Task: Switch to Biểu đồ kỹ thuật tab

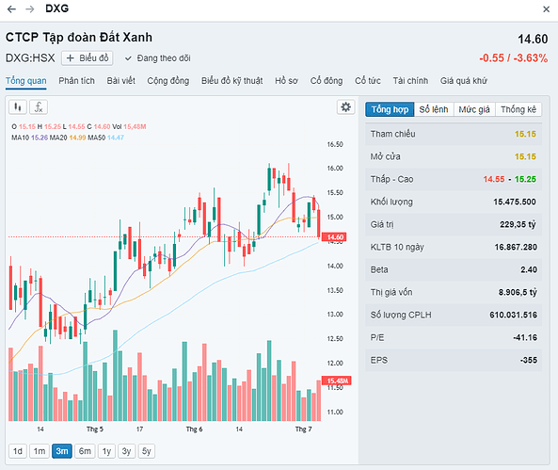Action: tap(232, 81)
